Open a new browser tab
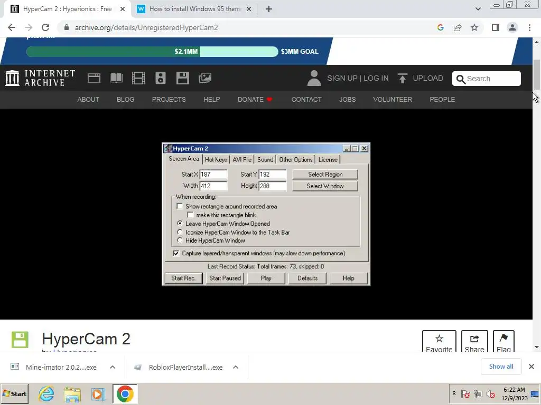 coord(269,9)
